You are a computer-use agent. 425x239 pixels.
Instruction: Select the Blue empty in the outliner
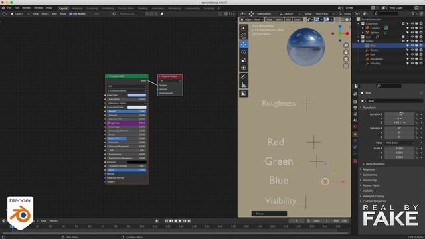373,46
